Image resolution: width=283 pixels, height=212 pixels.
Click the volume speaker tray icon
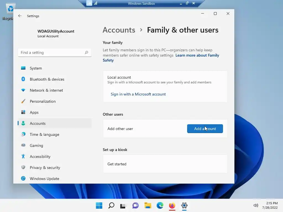(256, 205)
